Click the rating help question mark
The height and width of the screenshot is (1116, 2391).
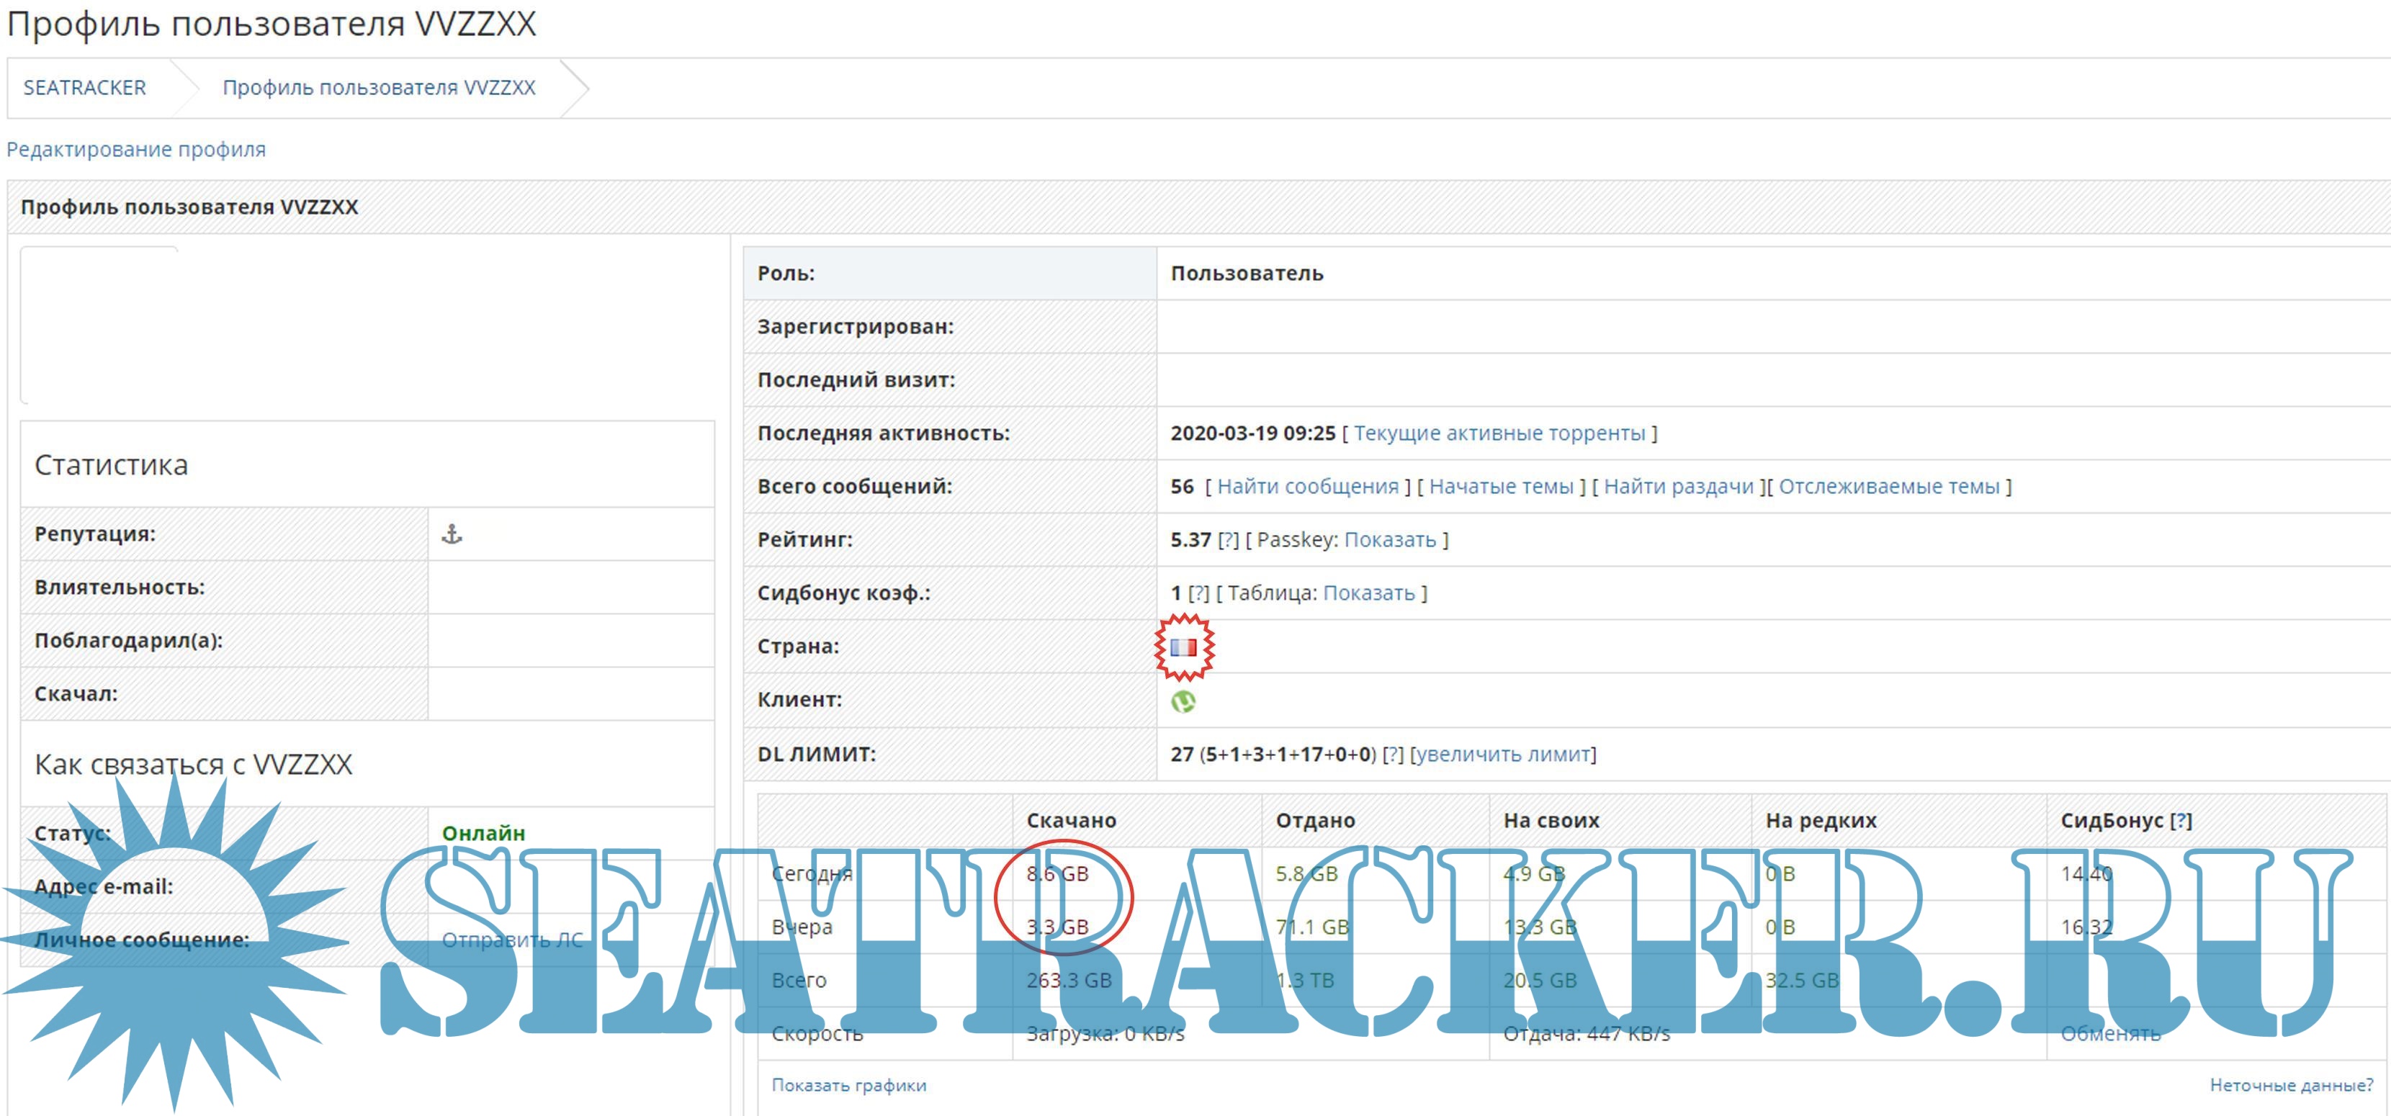(1228, 540)
